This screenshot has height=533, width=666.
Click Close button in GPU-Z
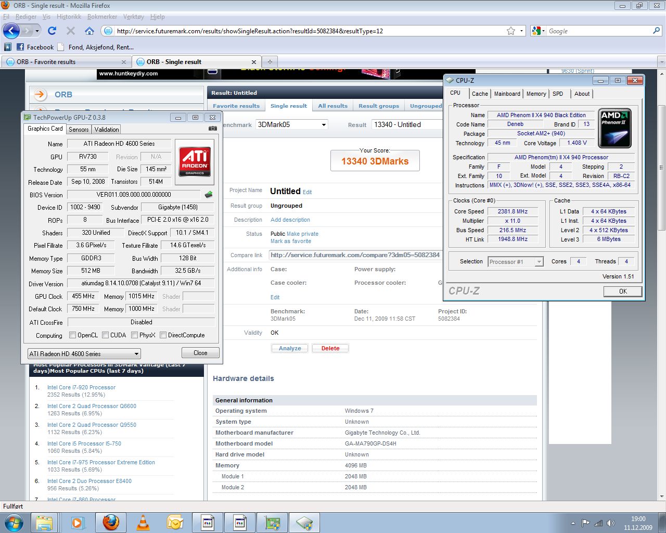click(x=200, y=353)
